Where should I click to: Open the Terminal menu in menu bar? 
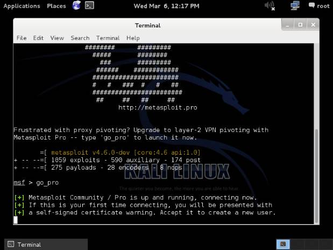coord(108,38)
